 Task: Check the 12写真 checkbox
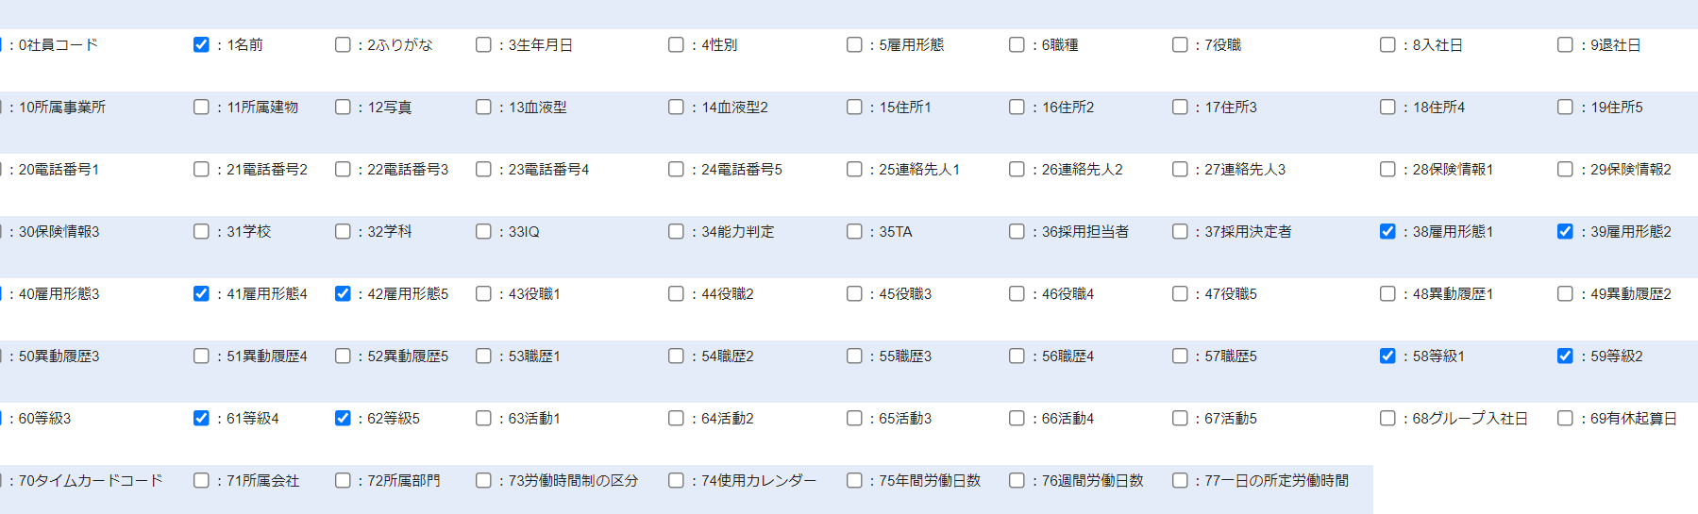pos(343,107)
